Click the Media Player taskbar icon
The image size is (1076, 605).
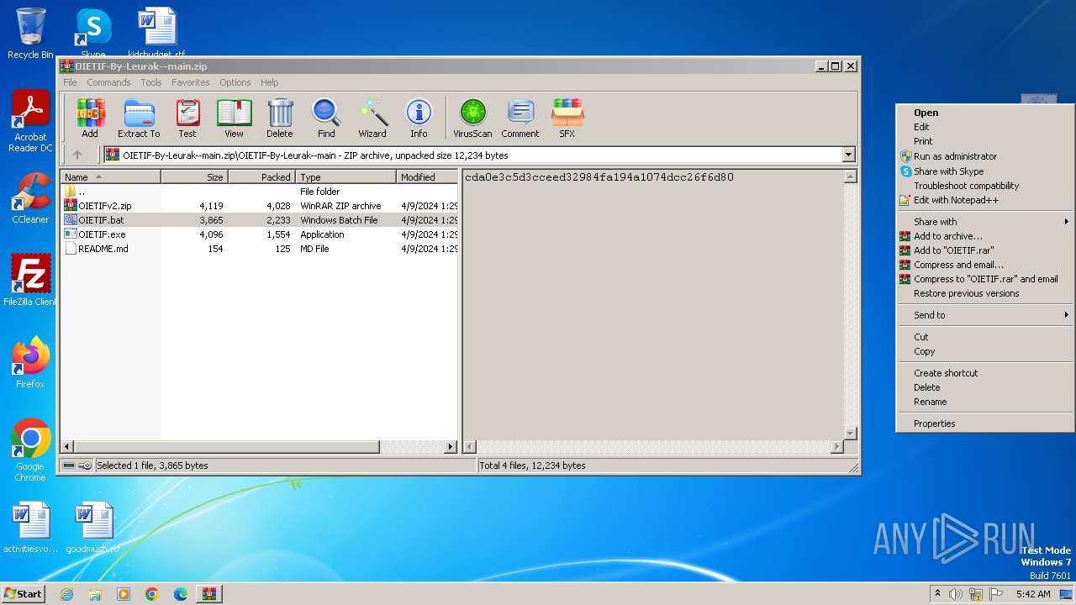pyautogui.click(x=124, y=594)
